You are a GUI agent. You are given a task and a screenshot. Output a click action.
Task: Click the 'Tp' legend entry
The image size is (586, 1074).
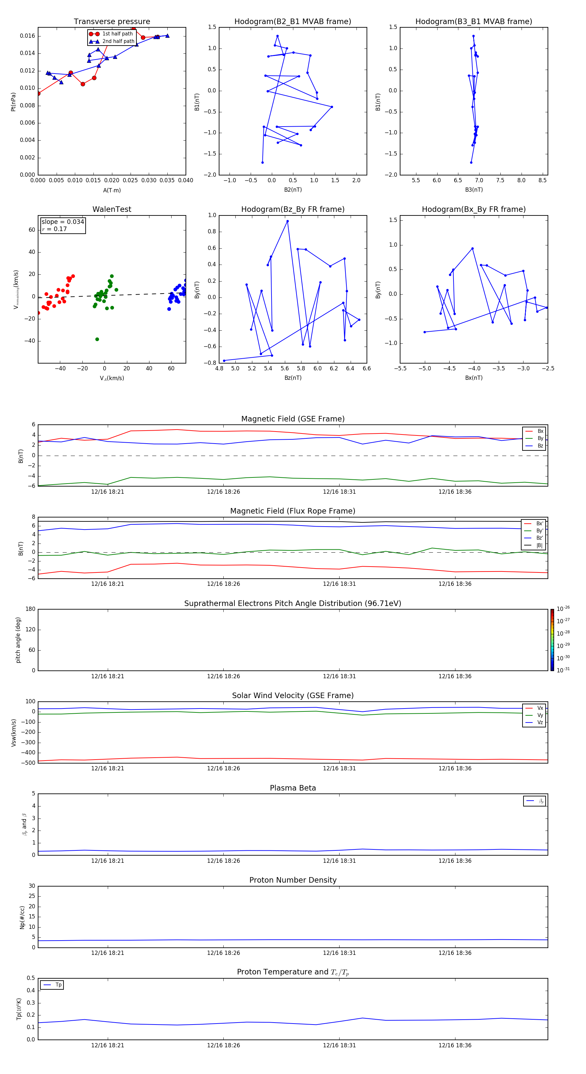click(52, 985)
